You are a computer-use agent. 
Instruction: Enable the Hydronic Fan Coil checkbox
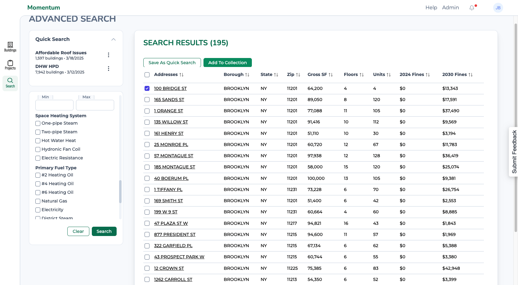[x=38, y=149]
